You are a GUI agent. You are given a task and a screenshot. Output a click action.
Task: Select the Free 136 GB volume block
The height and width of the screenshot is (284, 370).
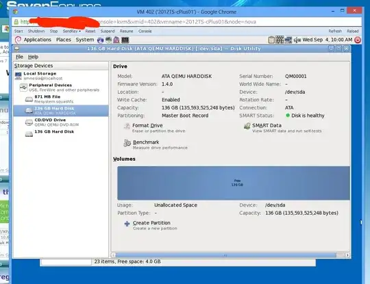point(234,183)
